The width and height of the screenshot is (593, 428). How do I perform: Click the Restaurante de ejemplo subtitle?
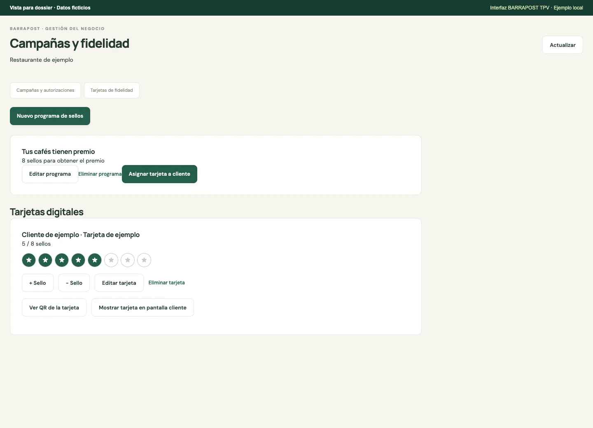coord(42,60)
